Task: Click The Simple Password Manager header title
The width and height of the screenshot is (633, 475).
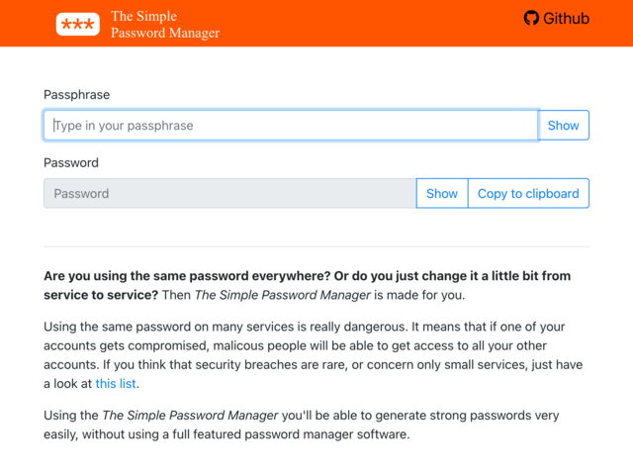Action: tap(165, 24)
